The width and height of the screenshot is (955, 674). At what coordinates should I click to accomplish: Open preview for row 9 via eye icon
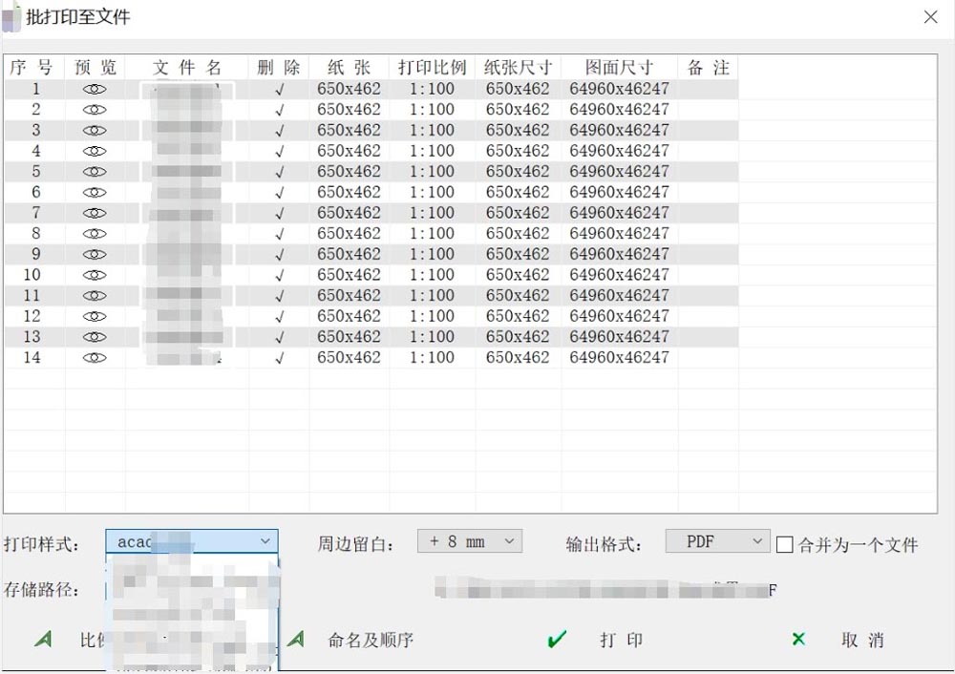point(95,255)
